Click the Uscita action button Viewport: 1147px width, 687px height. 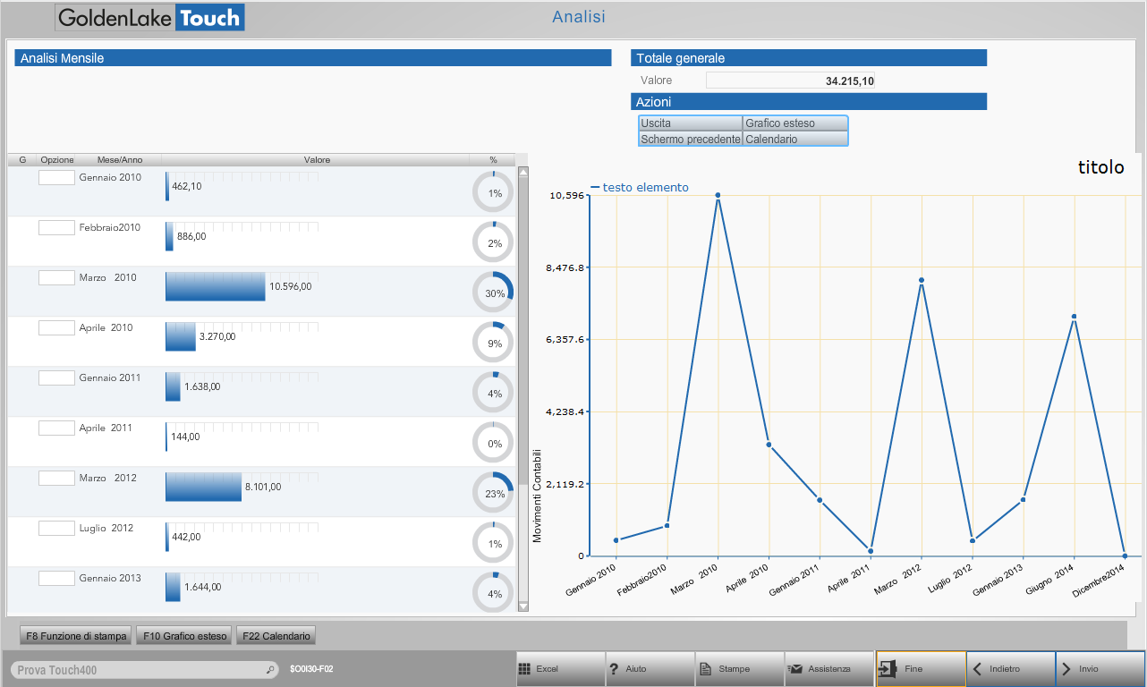point(691,123)
